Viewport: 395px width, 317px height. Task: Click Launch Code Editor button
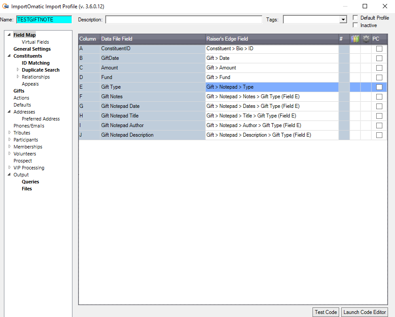click(x=364, y=312)
